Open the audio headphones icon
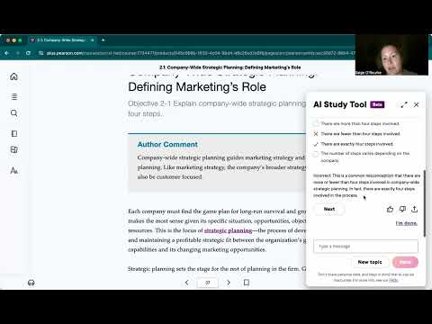This screenshot has width=432, height=324. click(31, 283)
